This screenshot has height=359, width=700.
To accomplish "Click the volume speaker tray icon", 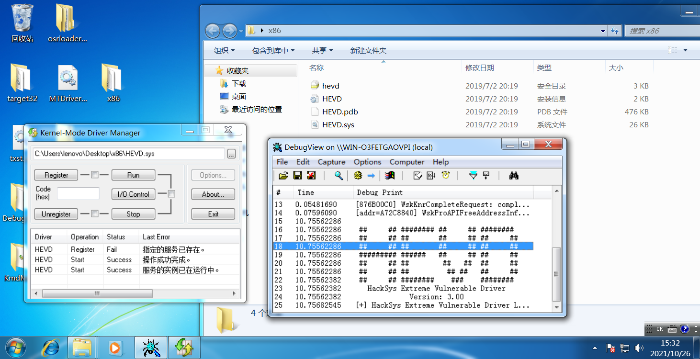I will 639,348.
